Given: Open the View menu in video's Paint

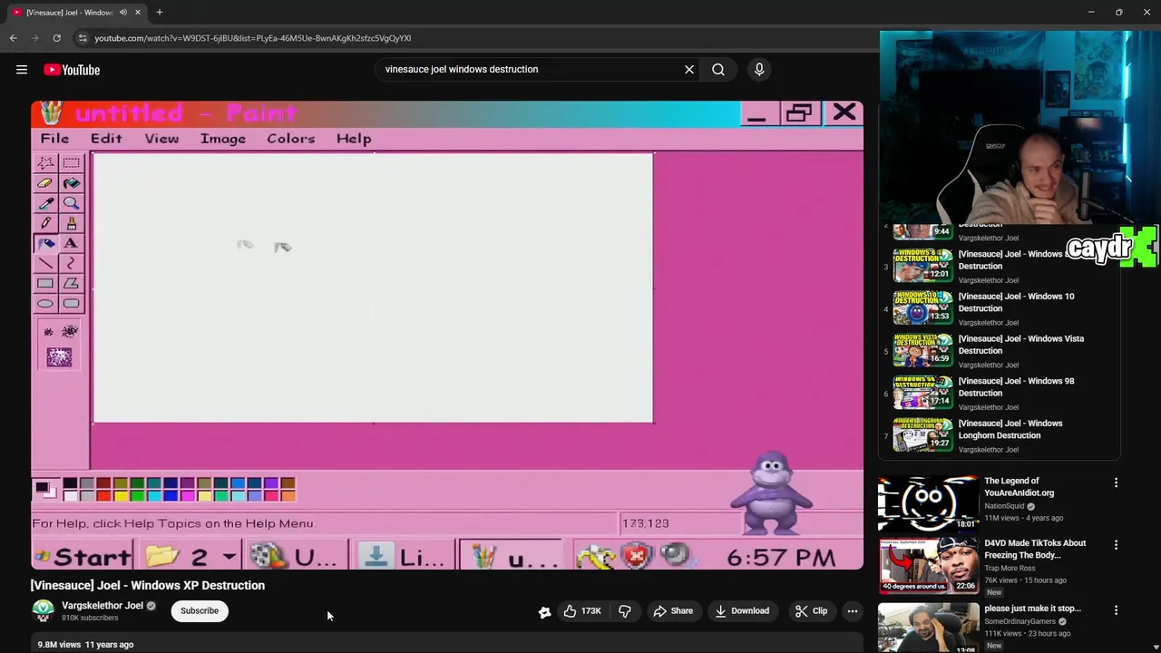Looking at the screenshot, I should point(161,139).
